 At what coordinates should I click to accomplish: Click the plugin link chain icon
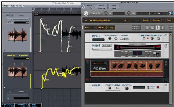[x=83, y=7]
